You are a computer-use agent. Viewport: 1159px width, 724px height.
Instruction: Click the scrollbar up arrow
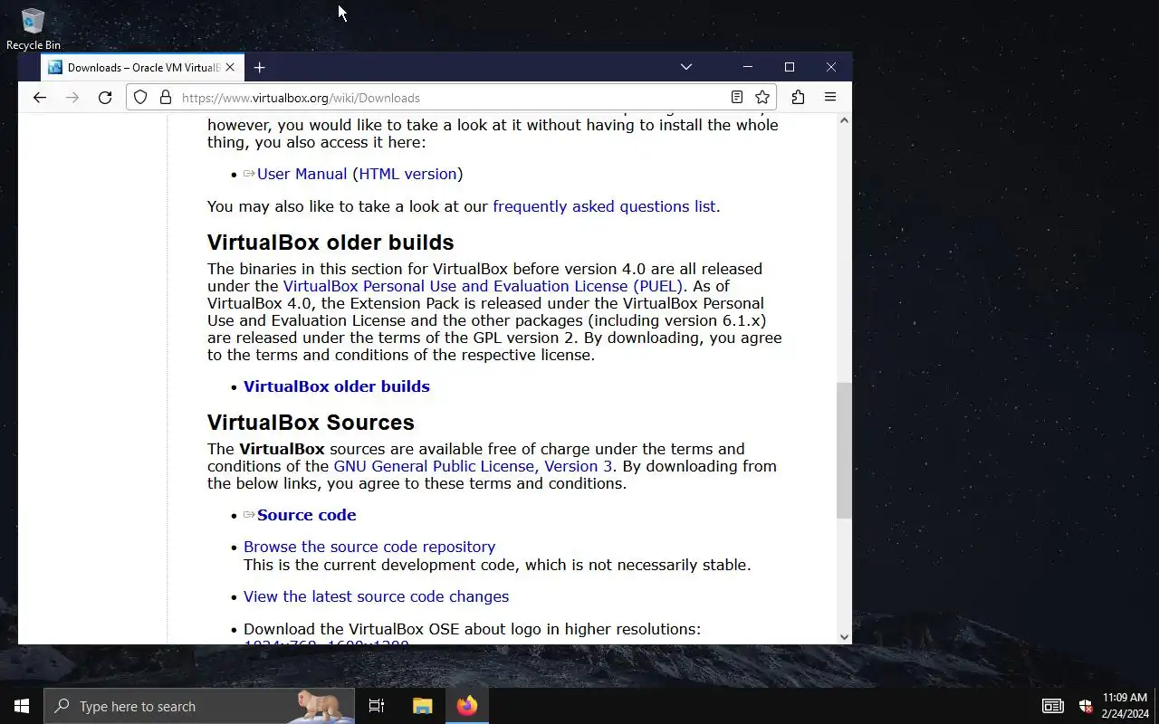(844, 120)
